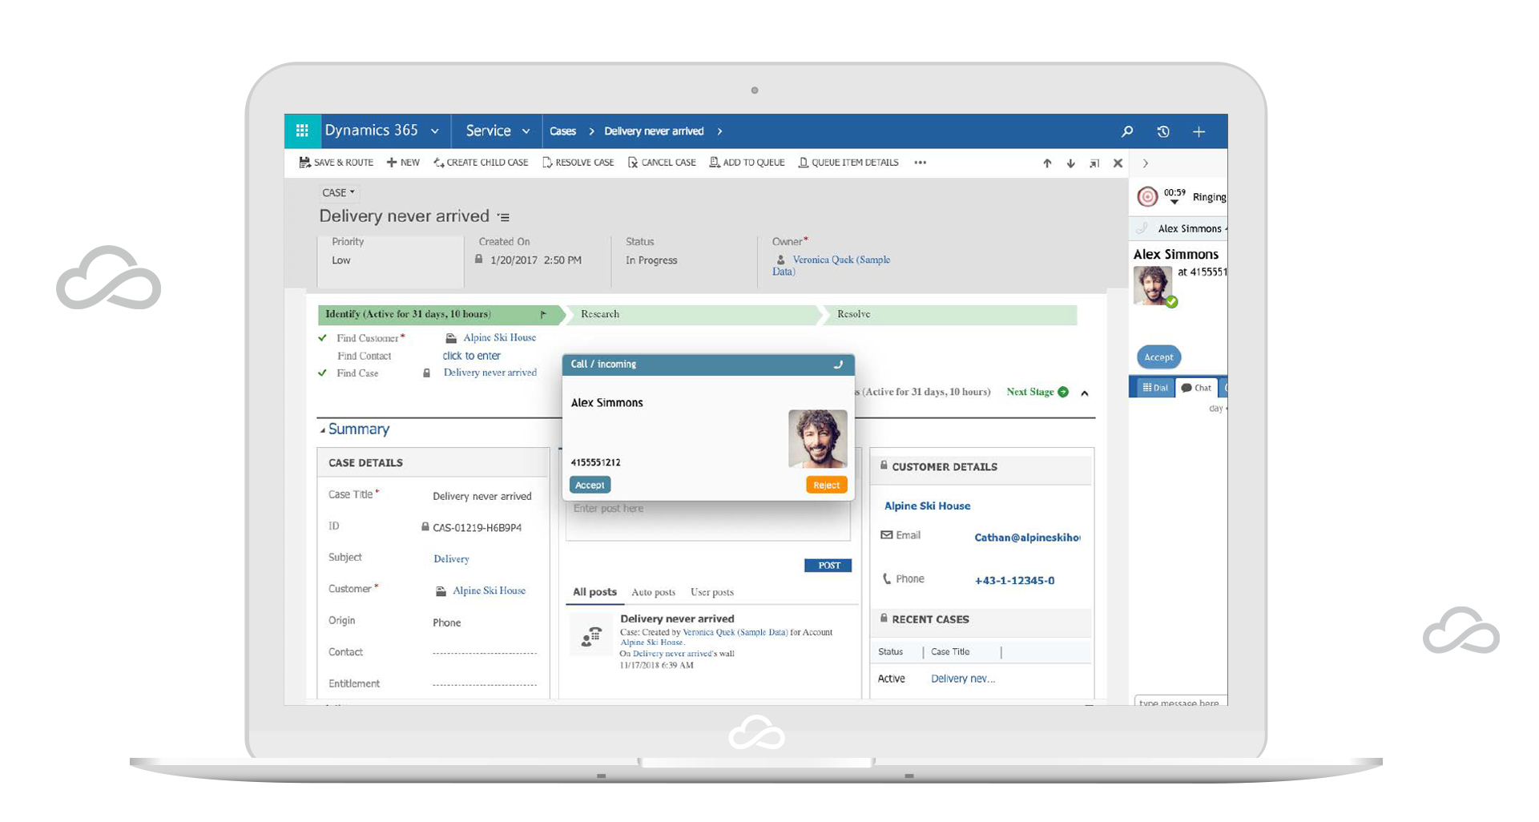Click the 'Enter post here' text box
The height and width of the screenshot is (822, 1539).
click(707, 520)
